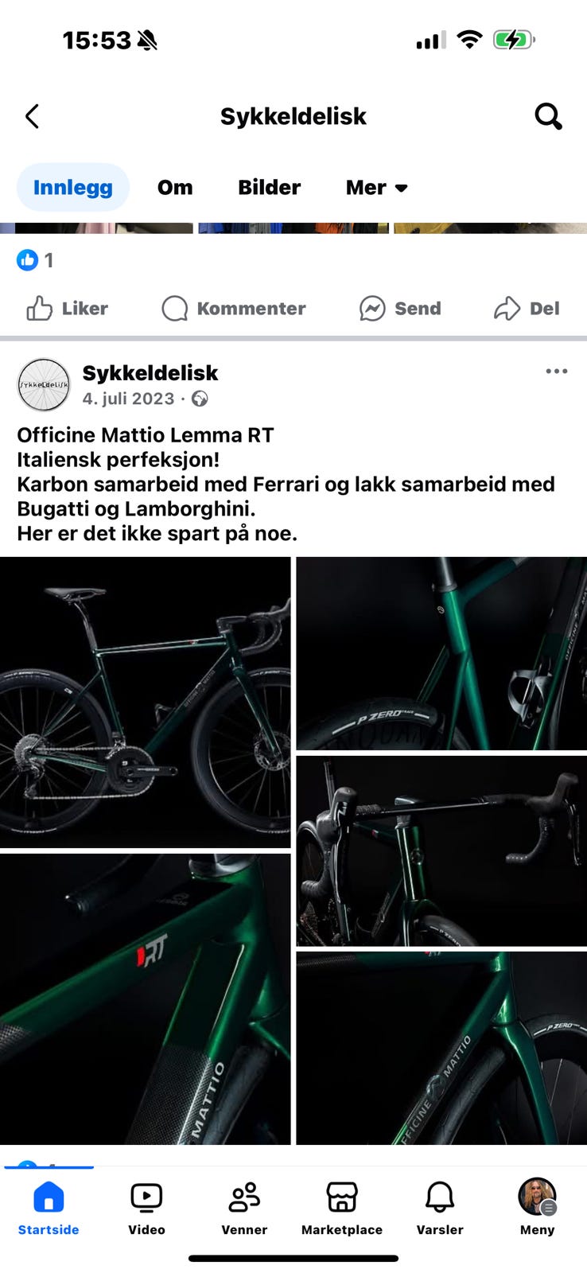Click the Messenger Send icon
This screenshot has width=587, height=1273.
[372, 309]
